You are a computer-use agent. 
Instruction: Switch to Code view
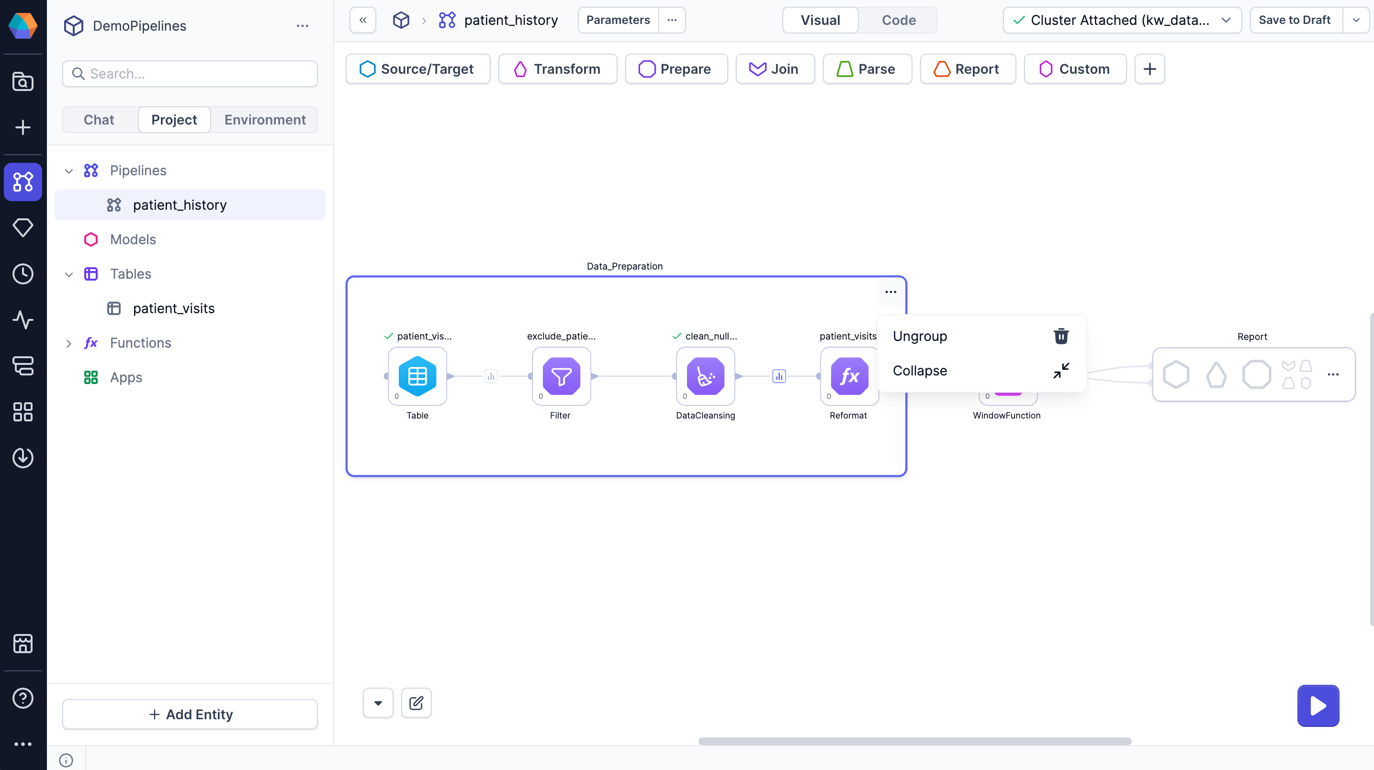(x=898, y=20)
